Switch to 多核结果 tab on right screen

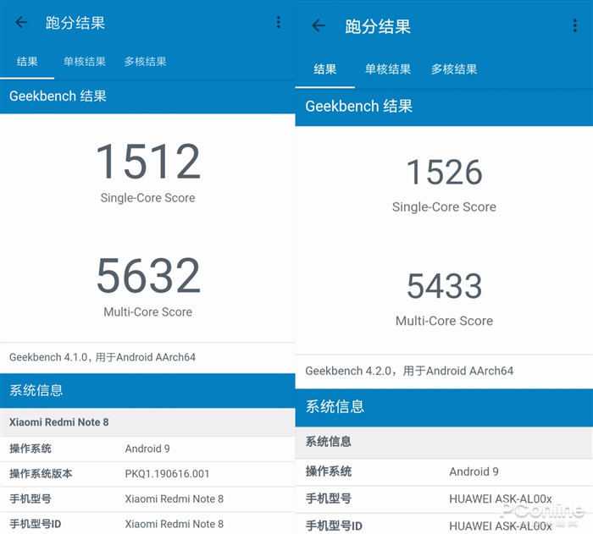tap(454, 69)
